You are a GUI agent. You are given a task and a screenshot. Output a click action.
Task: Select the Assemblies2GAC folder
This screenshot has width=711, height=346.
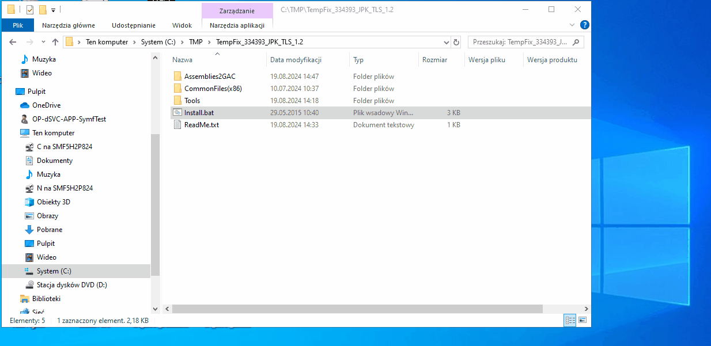210,76
